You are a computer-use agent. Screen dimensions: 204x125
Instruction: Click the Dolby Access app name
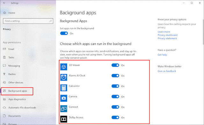tap(76, 117)
